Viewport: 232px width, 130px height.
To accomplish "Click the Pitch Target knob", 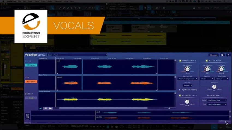I will click(x=221, y=69).
